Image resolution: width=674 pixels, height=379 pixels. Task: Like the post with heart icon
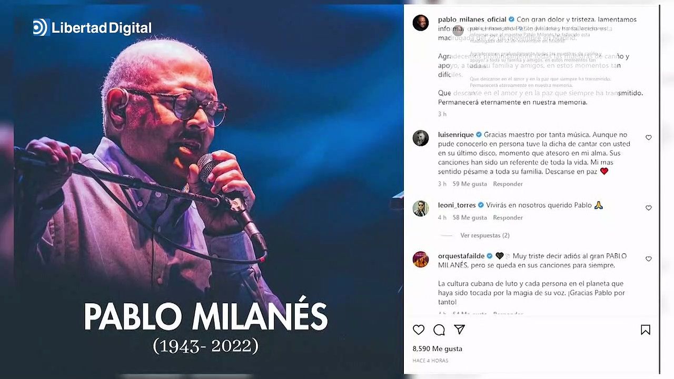(x=419, y=330)
